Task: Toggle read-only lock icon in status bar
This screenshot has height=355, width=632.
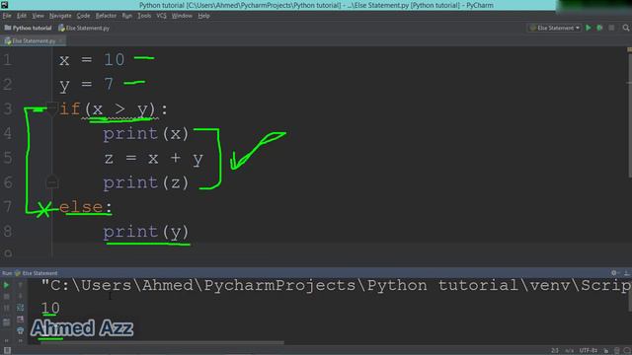Action: [x=606, y=351]
